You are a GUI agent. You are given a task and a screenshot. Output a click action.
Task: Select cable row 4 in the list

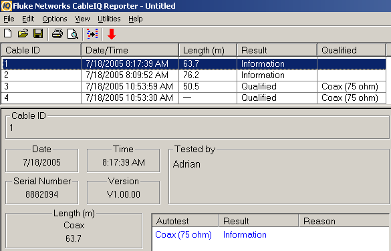[194, 97]
